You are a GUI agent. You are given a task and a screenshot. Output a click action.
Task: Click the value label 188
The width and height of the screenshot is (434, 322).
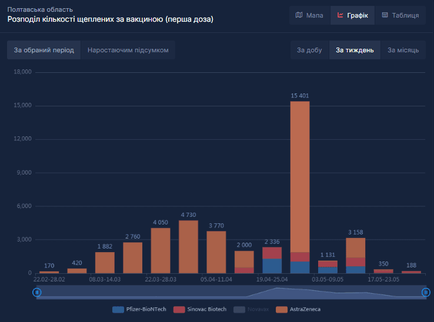click(x=411, y=265)
